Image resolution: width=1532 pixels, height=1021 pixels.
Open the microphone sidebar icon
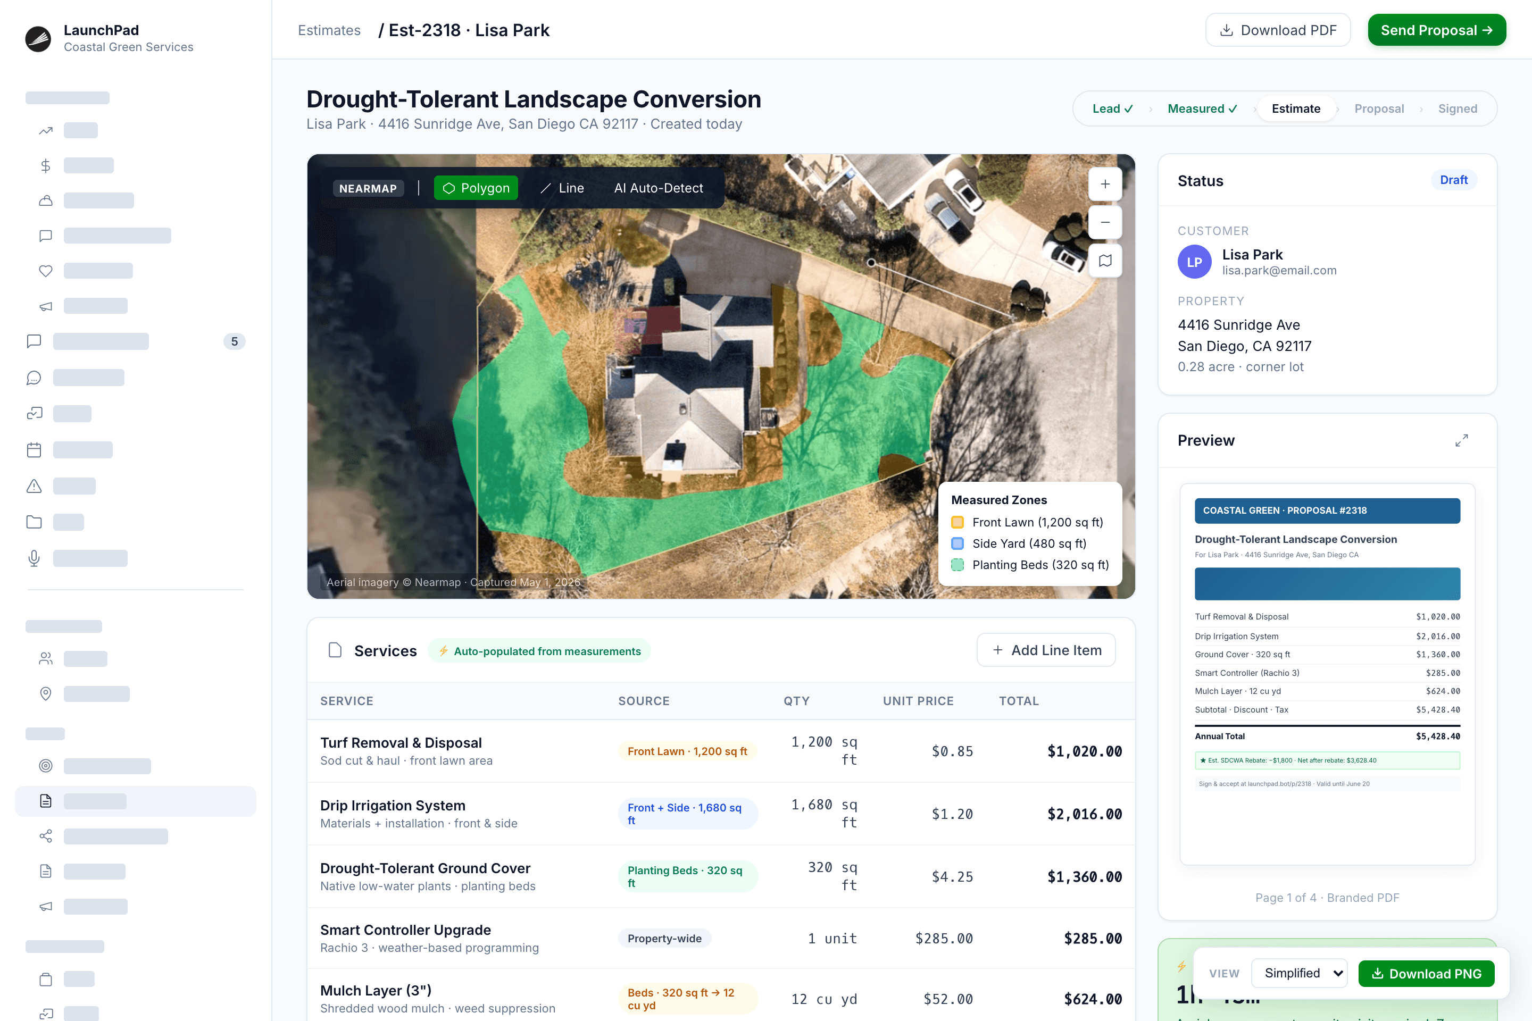pos(34,559)
